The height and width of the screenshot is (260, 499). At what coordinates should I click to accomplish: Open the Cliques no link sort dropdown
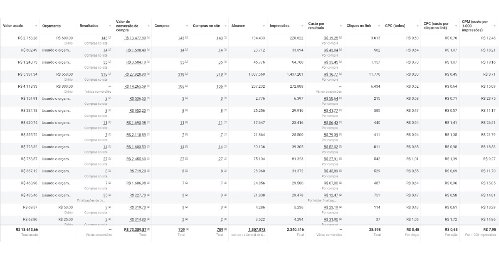(378, 25)
